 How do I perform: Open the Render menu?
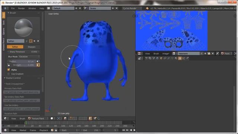tap(22, 8)
